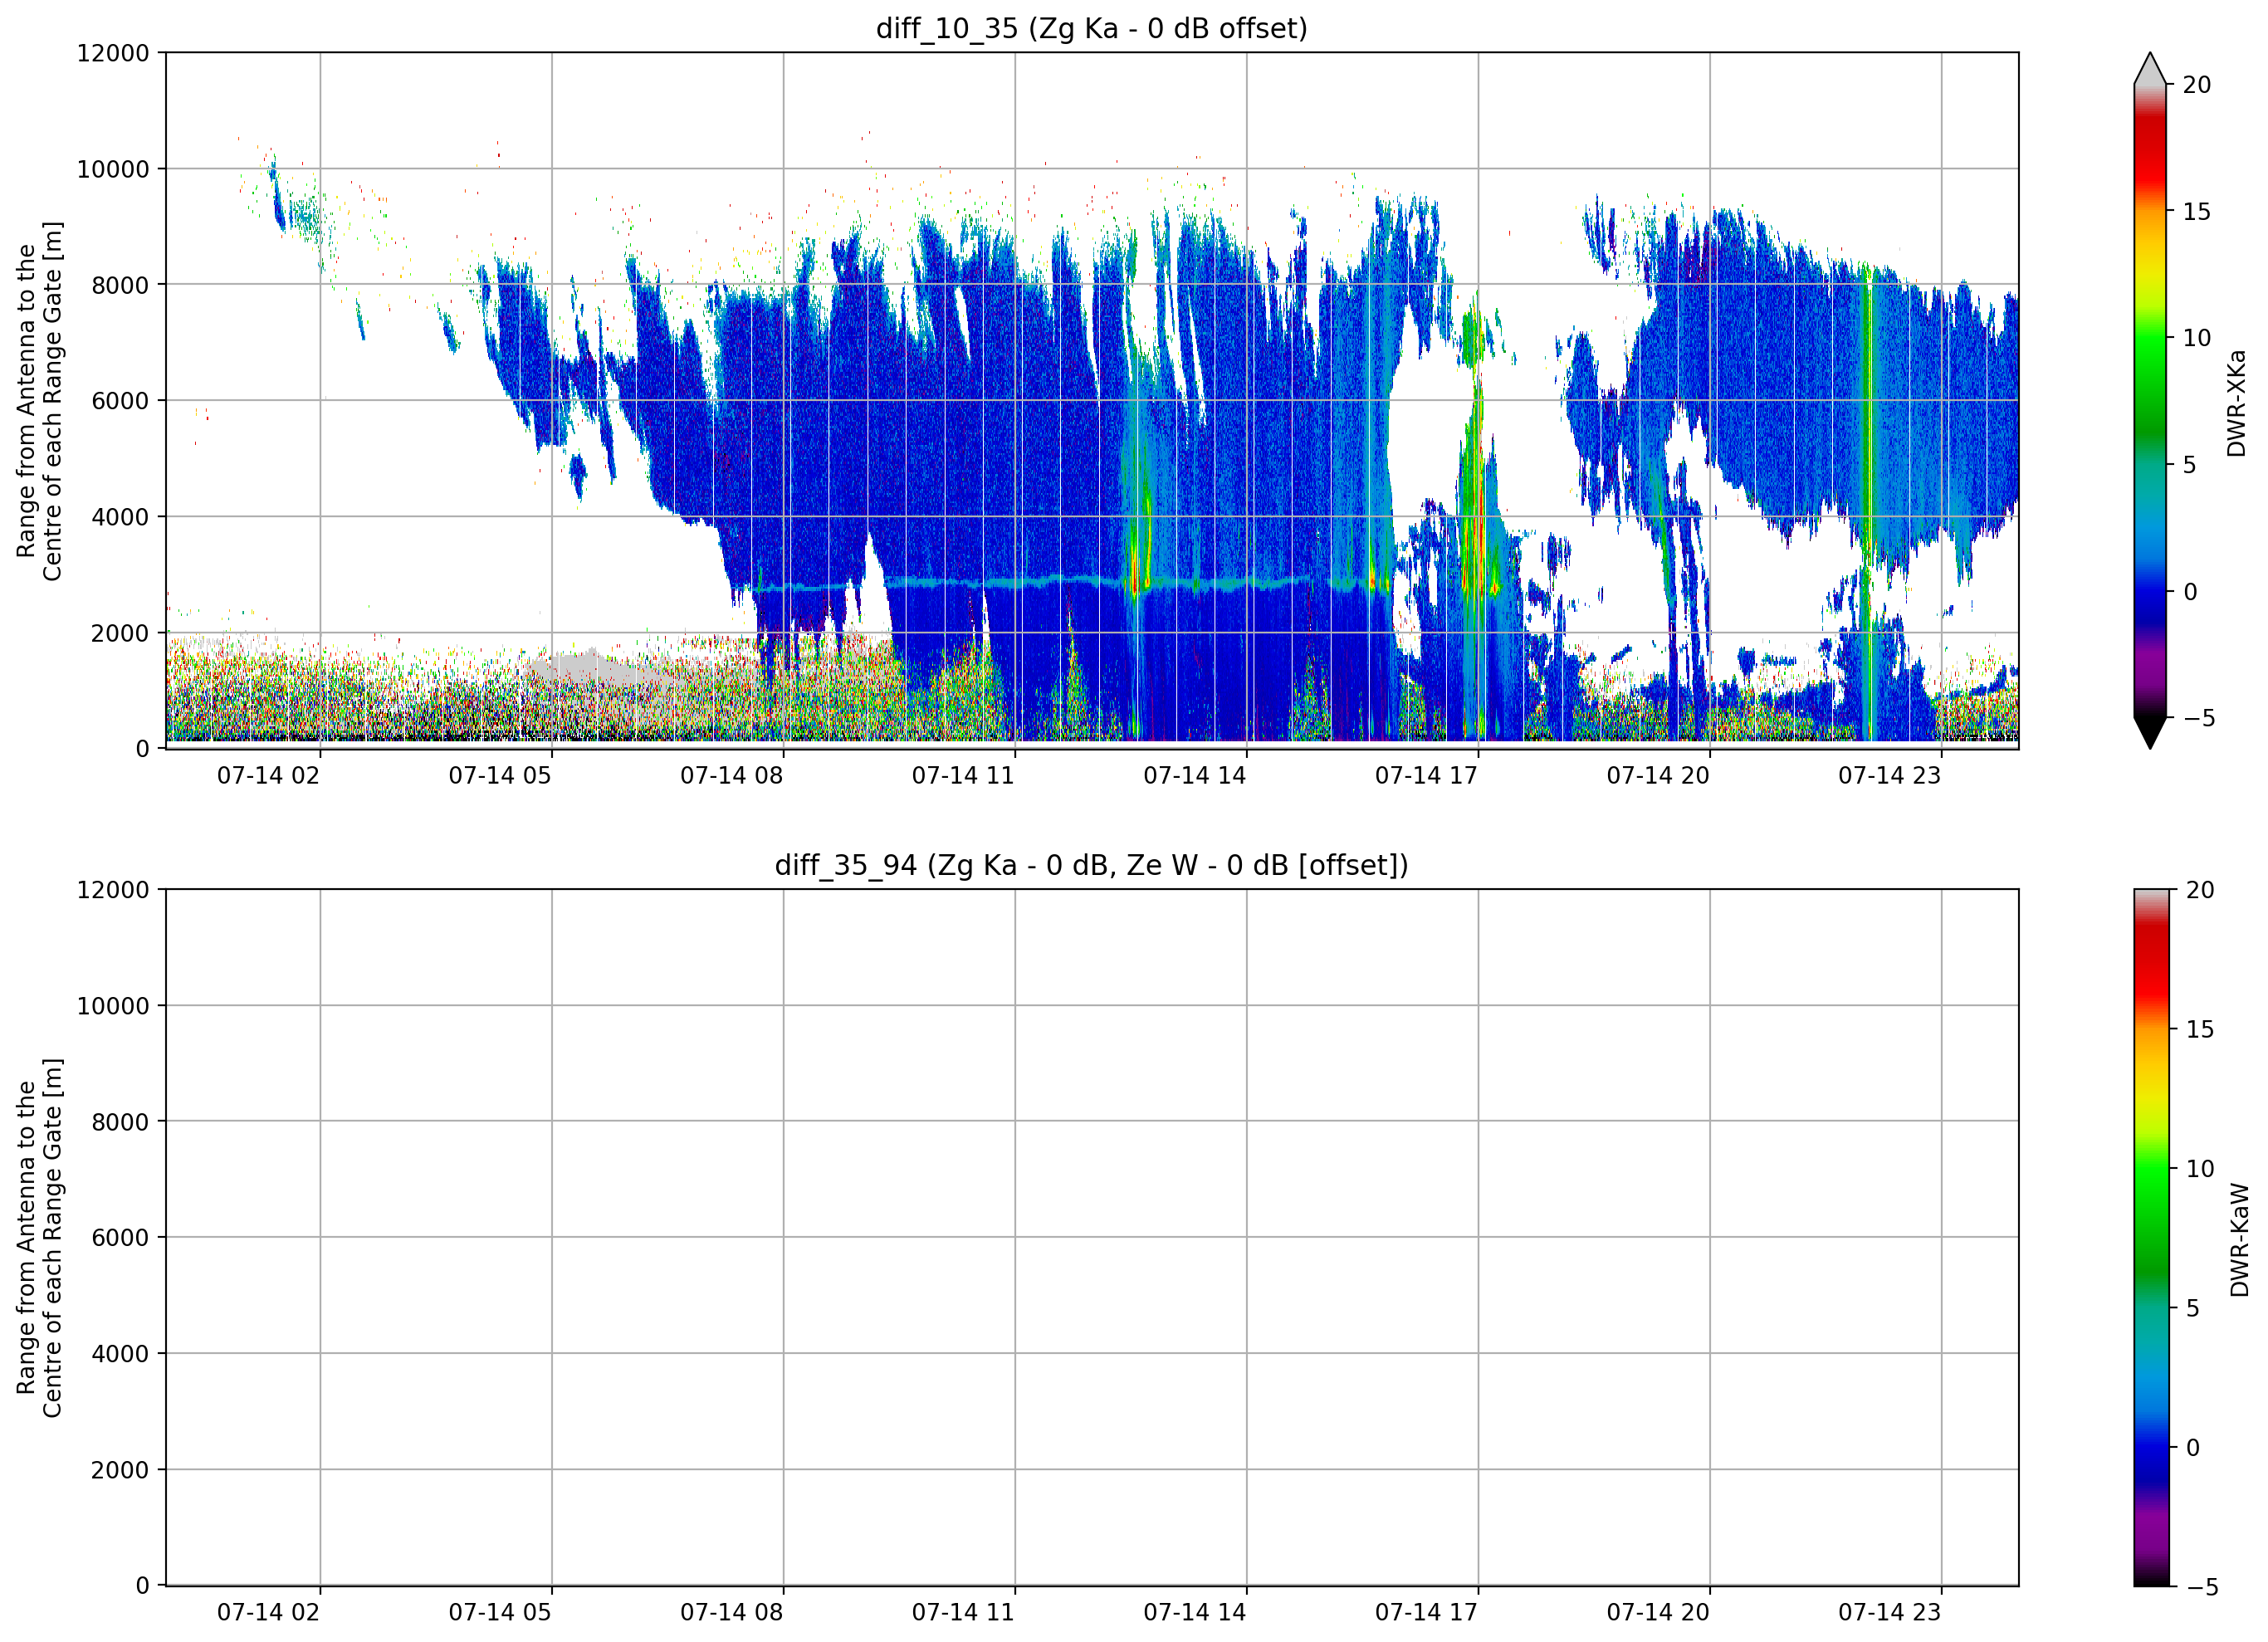Click the diff_10_35 plot title
Screen dimensions: 2268x1642
click(x=1091, y=28)
